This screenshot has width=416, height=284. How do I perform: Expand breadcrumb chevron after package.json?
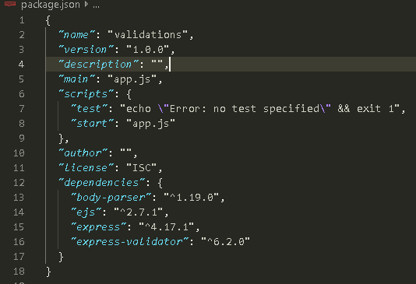(x=86, y=4)
